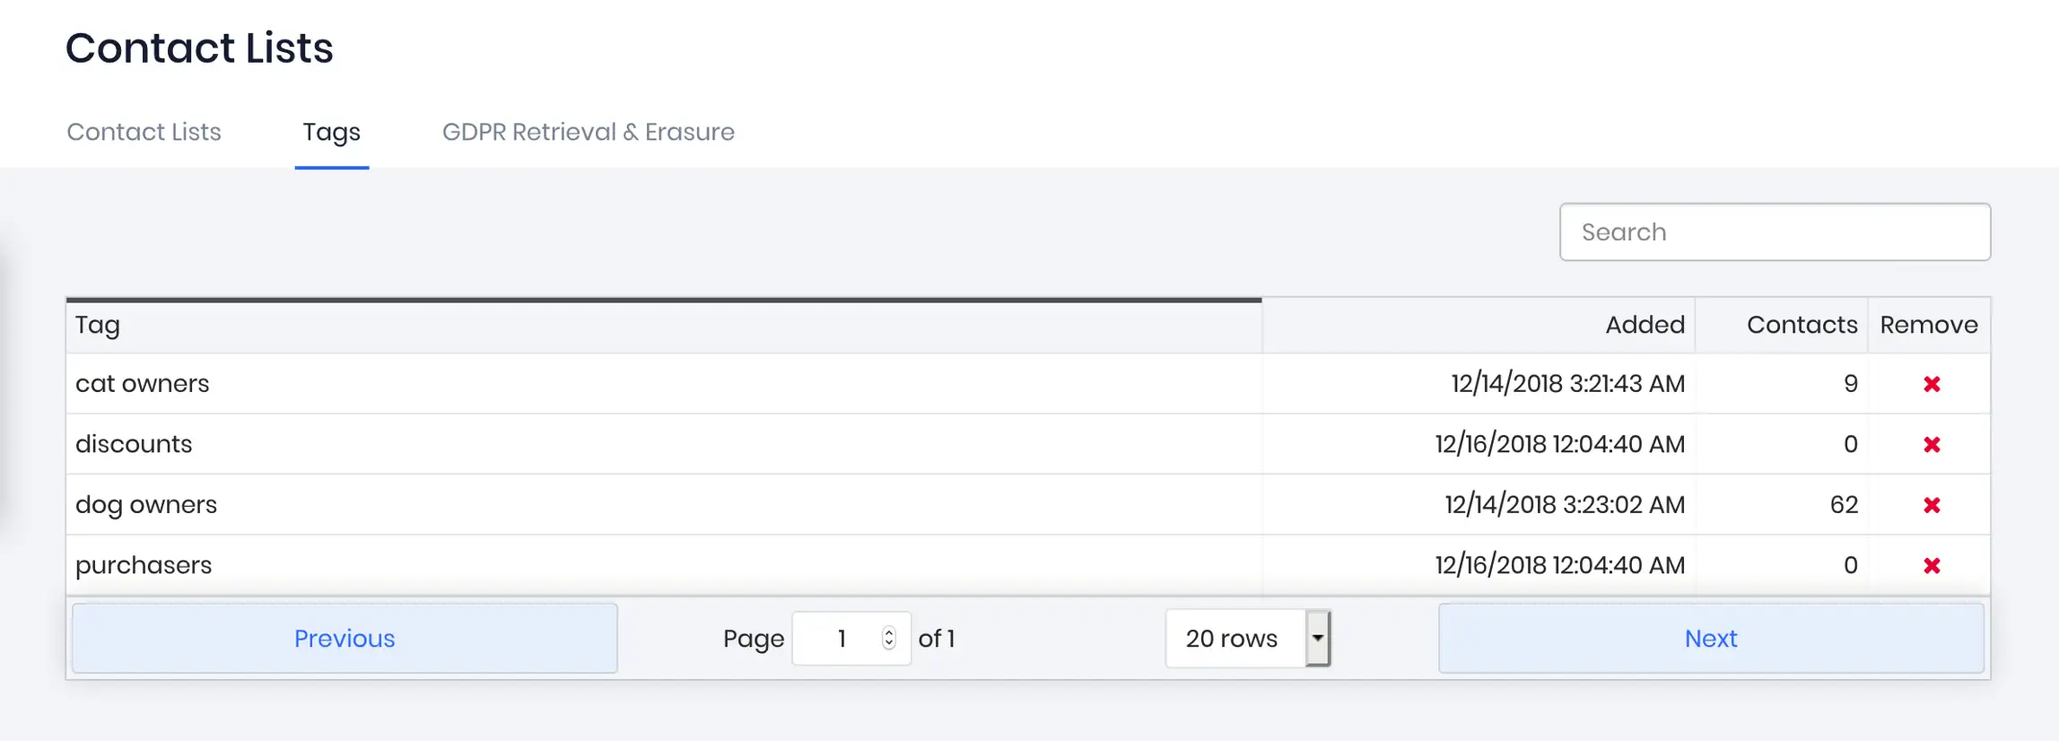Remove the purchasers tag
The width and height of the screenshot is (2059, 741).
coord(1932,566)
